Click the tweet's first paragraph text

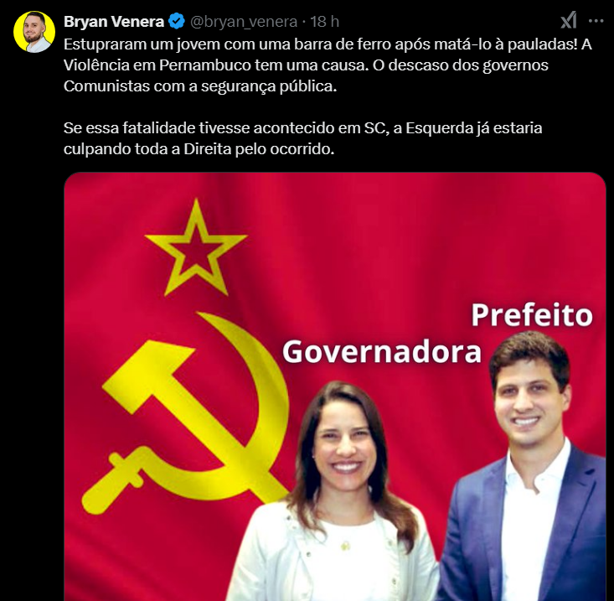coord(328,65)
